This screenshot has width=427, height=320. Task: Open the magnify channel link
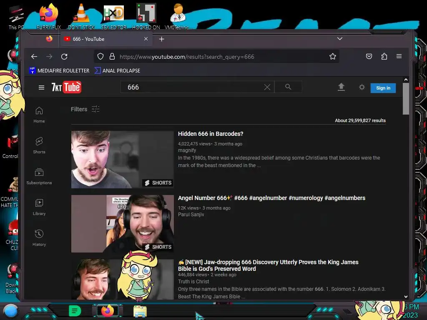(x=187, y=150)
